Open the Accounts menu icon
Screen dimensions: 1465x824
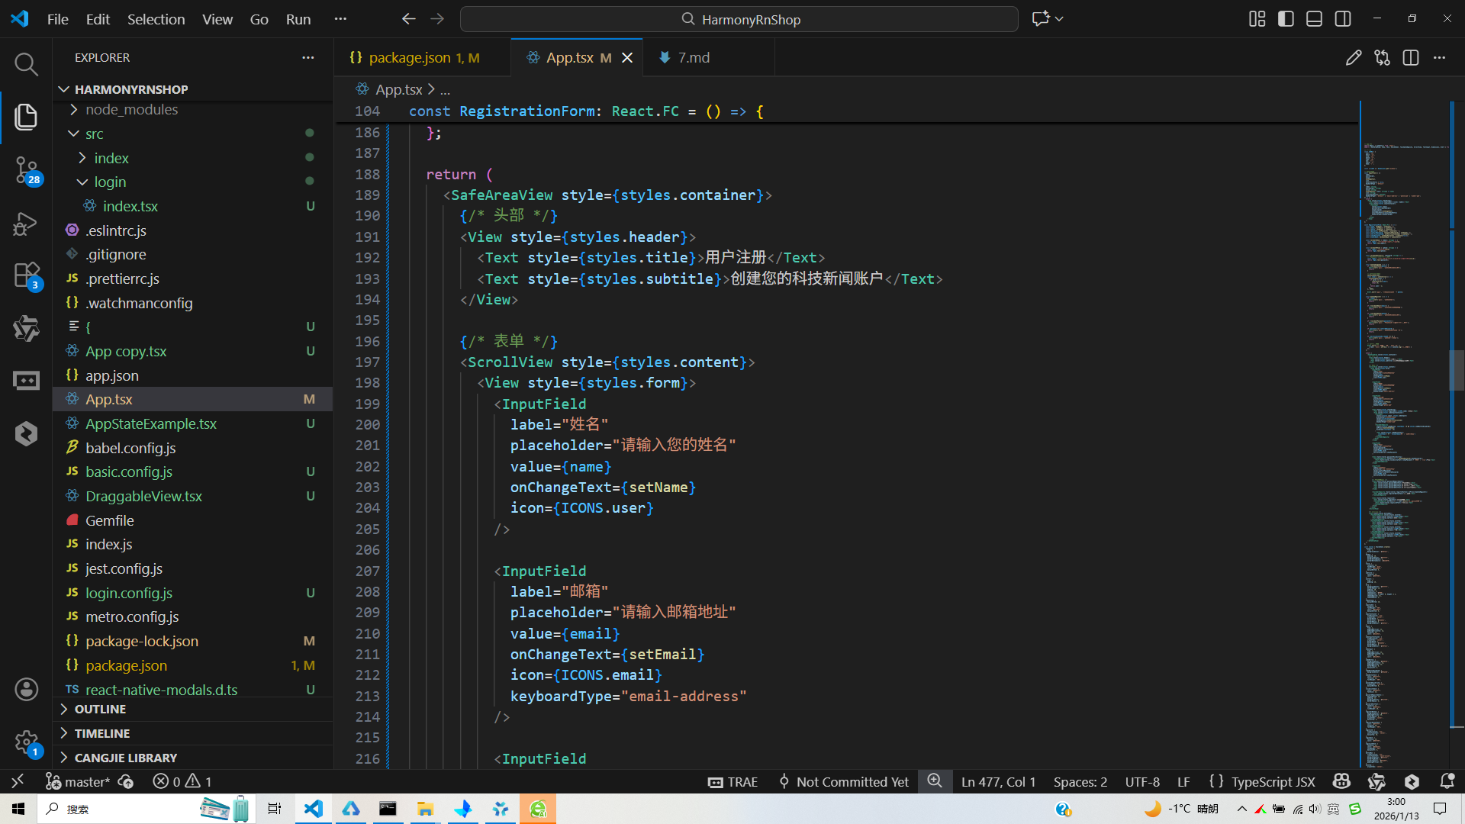coord(26,689)
